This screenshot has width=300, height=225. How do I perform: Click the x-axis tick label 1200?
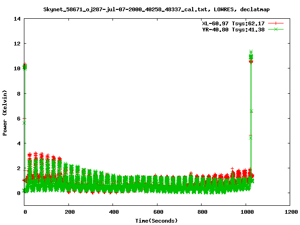click(291, 212)
